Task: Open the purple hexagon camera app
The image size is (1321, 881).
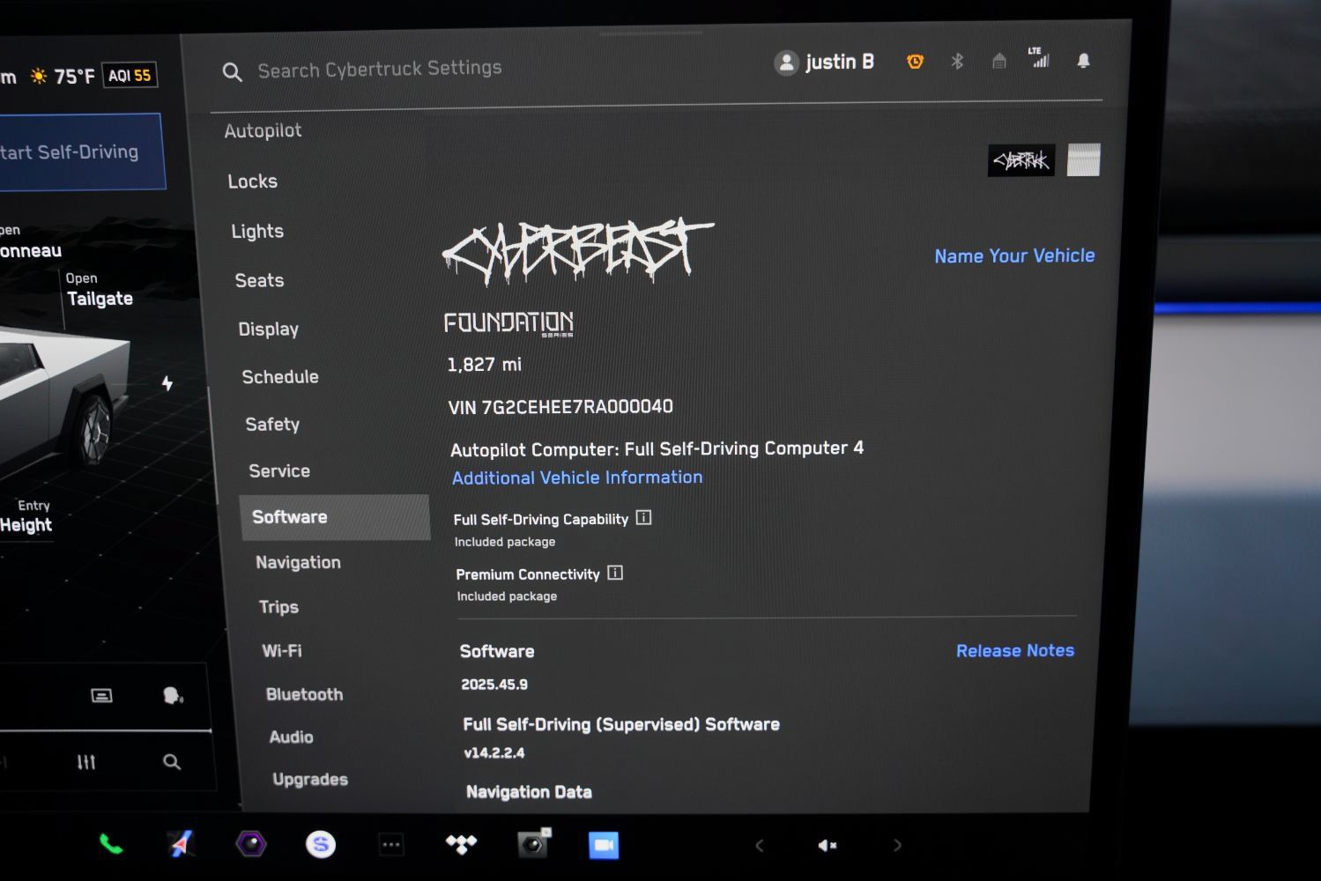Action: [251, 844]
